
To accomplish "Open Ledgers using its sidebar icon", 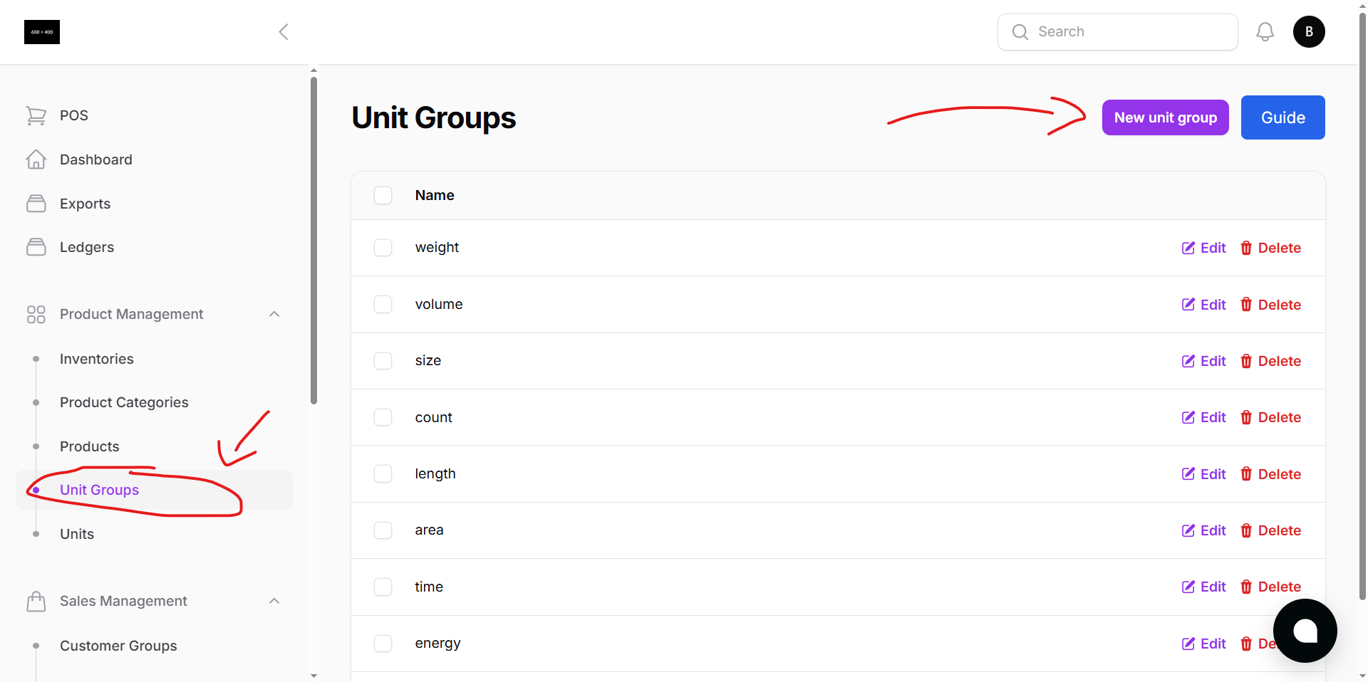I will point(36,247).
